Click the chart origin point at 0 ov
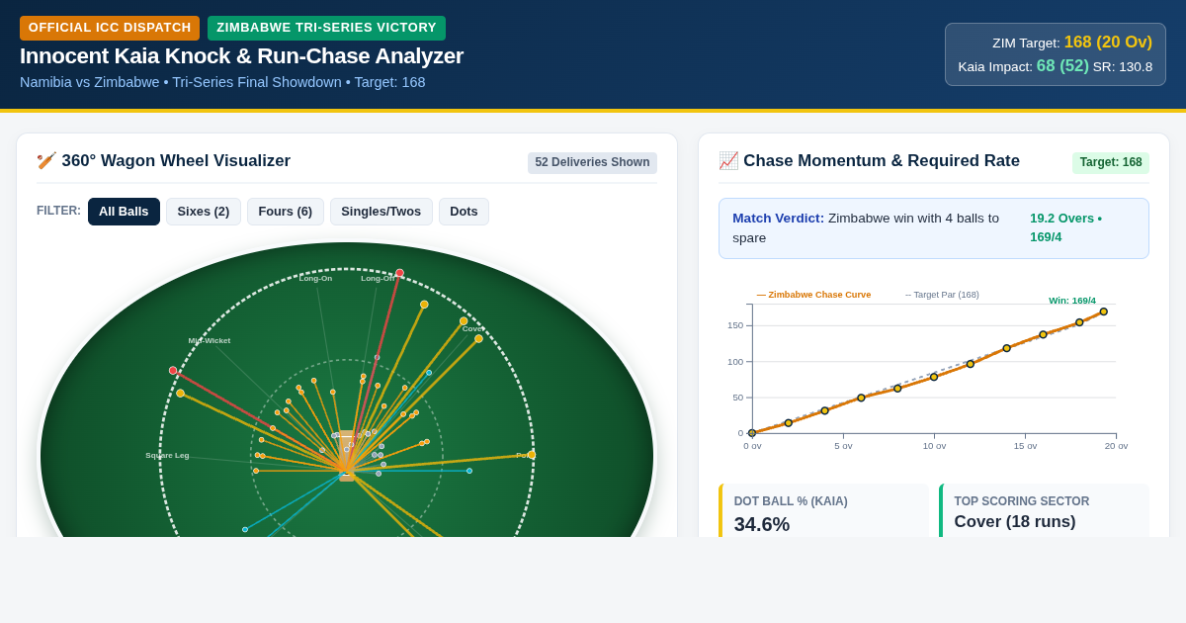 (x=752, y=433)
